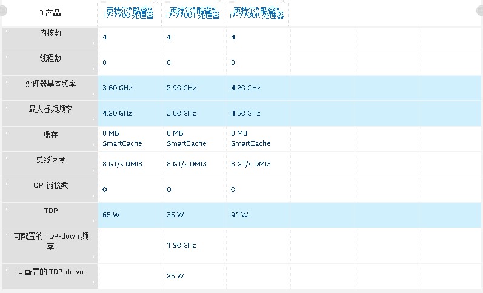Open the 英特尔 酷睿 i7-7700 处理器 link

tap(128, 13)
